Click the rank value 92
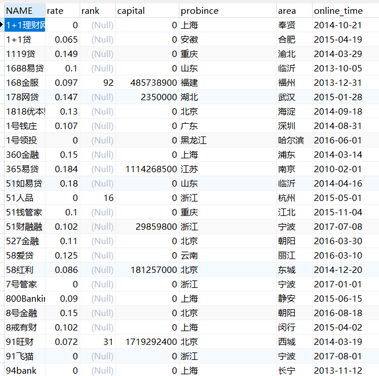The width and height of the screenshot is (379, 376). [108, 83]
